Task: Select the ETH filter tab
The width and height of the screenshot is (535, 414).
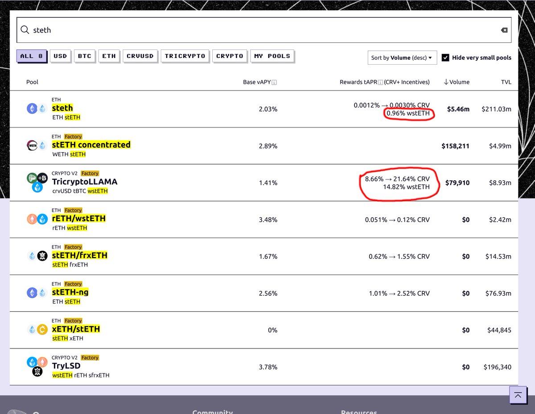Action: (x=109, y=56)
